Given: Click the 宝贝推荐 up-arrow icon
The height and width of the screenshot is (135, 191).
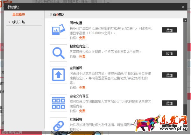Looking at the screenshot, I should [58, 75].
